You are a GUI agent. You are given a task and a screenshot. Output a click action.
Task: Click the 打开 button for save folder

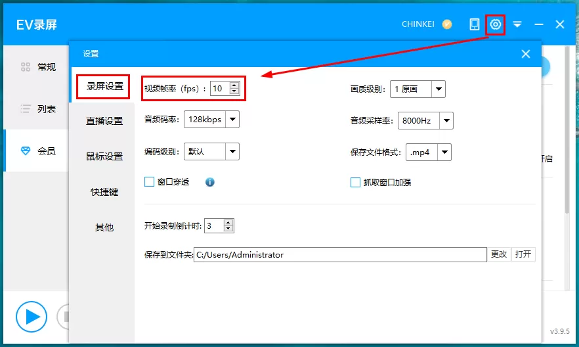tap(523, 254)
